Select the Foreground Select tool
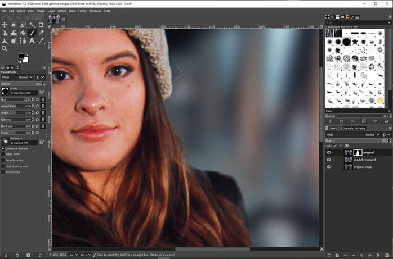The width and height of the screenshot is (393, 259). pos(23,25)
